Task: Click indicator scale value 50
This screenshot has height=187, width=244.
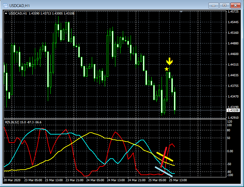Action: tap(228, 138)
